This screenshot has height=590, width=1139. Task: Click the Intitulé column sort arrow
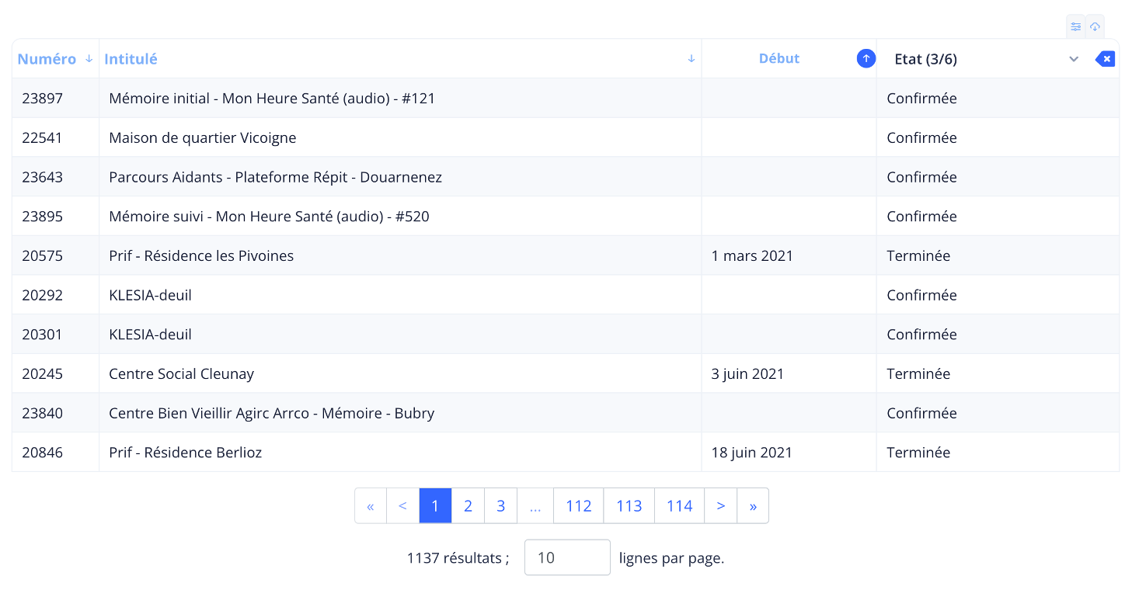pyautogui.click(x=691, y=59)
